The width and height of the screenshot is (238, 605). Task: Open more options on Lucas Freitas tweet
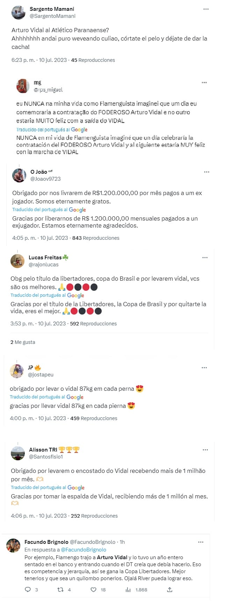tap(205, 258)
